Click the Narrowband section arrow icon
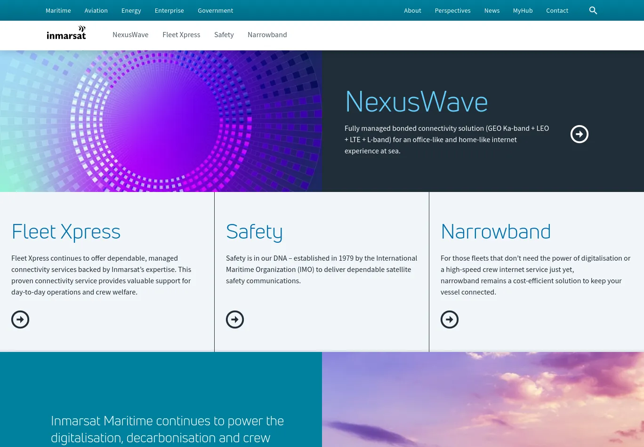 [450, 319]
